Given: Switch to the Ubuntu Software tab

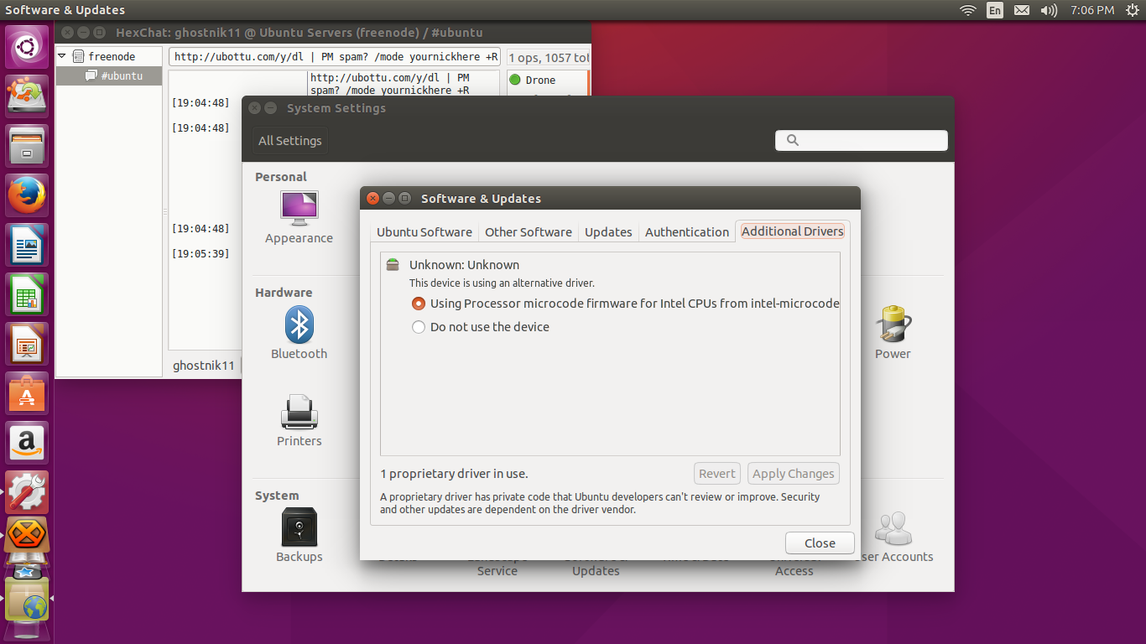Looking at the screenshot, I should 425,232.
